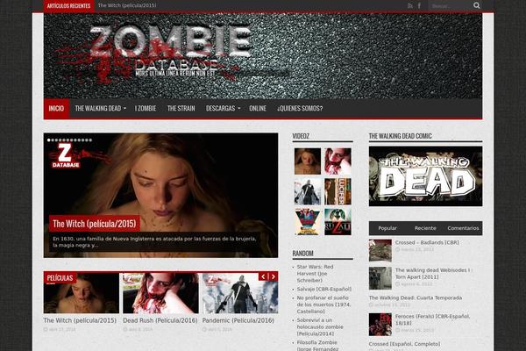The height and width of the screenshot is (351, 526).
Task: Open Feroces (Ferals) [CBR-Español] post
Action: [x=433, y=319]
